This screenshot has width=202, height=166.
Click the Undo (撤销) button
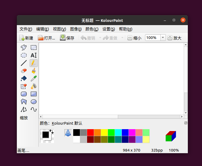pyautogui.click(x=88, y=38)
